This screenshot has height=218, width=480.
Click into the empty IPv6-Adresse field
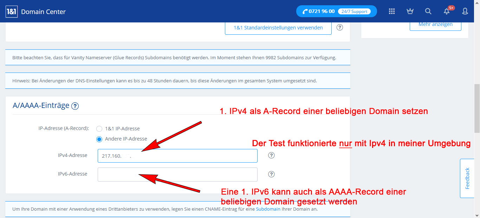(177, 175)
